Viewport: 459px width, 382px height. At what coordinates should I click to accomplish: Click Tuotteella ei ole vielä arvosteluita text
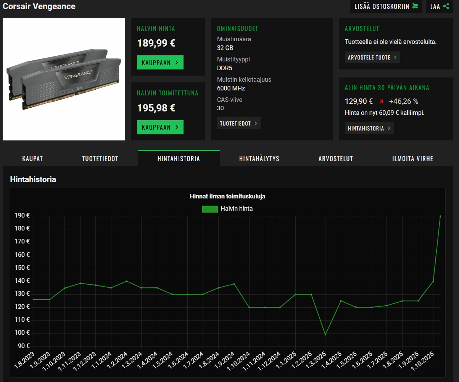pyautogui.click(x=391, y=42)
